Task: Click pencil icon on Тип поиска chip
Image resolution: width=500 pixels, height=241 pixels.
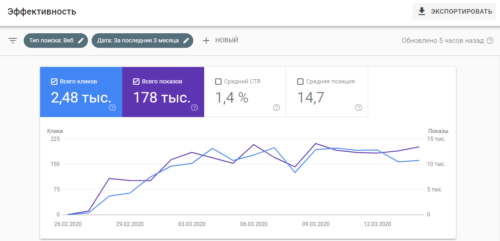Action: [x=81, y=41]
